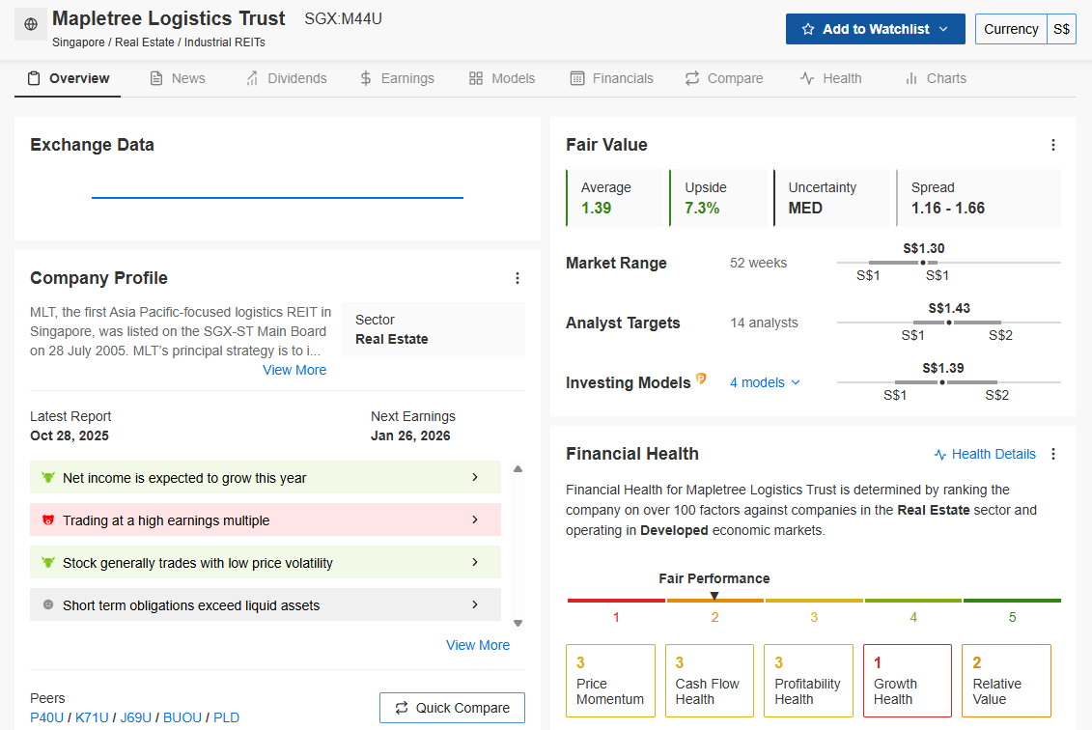Click the Investing Models S$1.39 slider marker
Viewport: 1092px width, 730px height.
pos(942,382)
